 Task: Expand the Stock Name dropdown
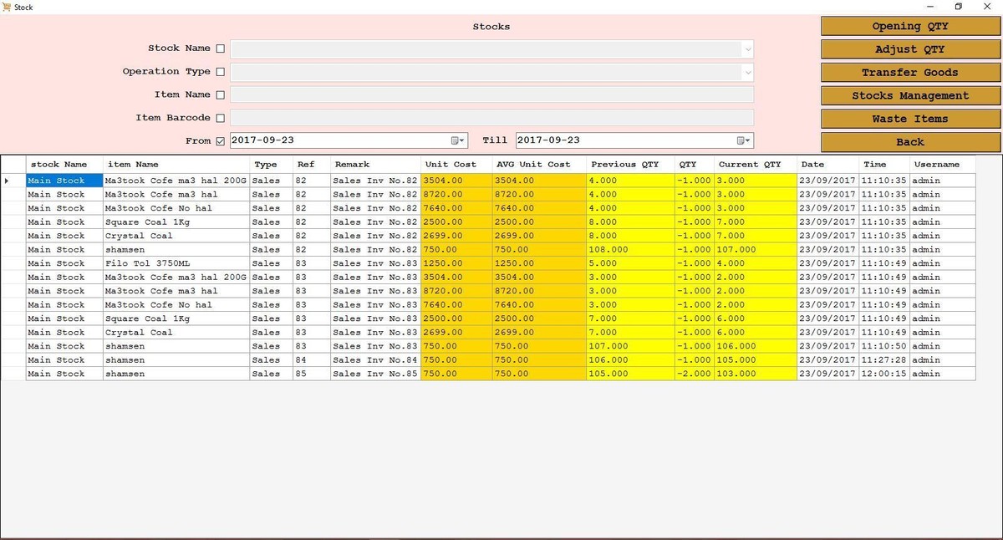pos(747,49)
